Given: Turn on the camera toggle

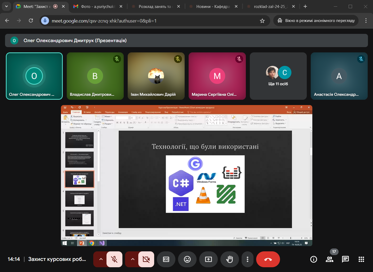Looking at the screenshot, I should [x=146, y=259].
